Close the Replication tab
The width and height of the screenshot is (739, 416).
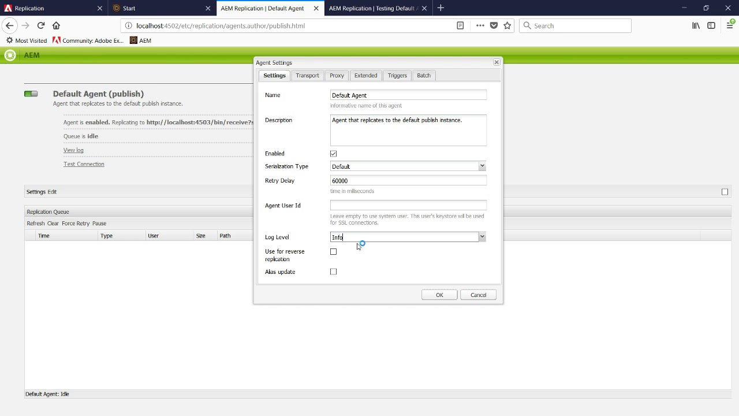pyautogui.click(x=100, y=8)
